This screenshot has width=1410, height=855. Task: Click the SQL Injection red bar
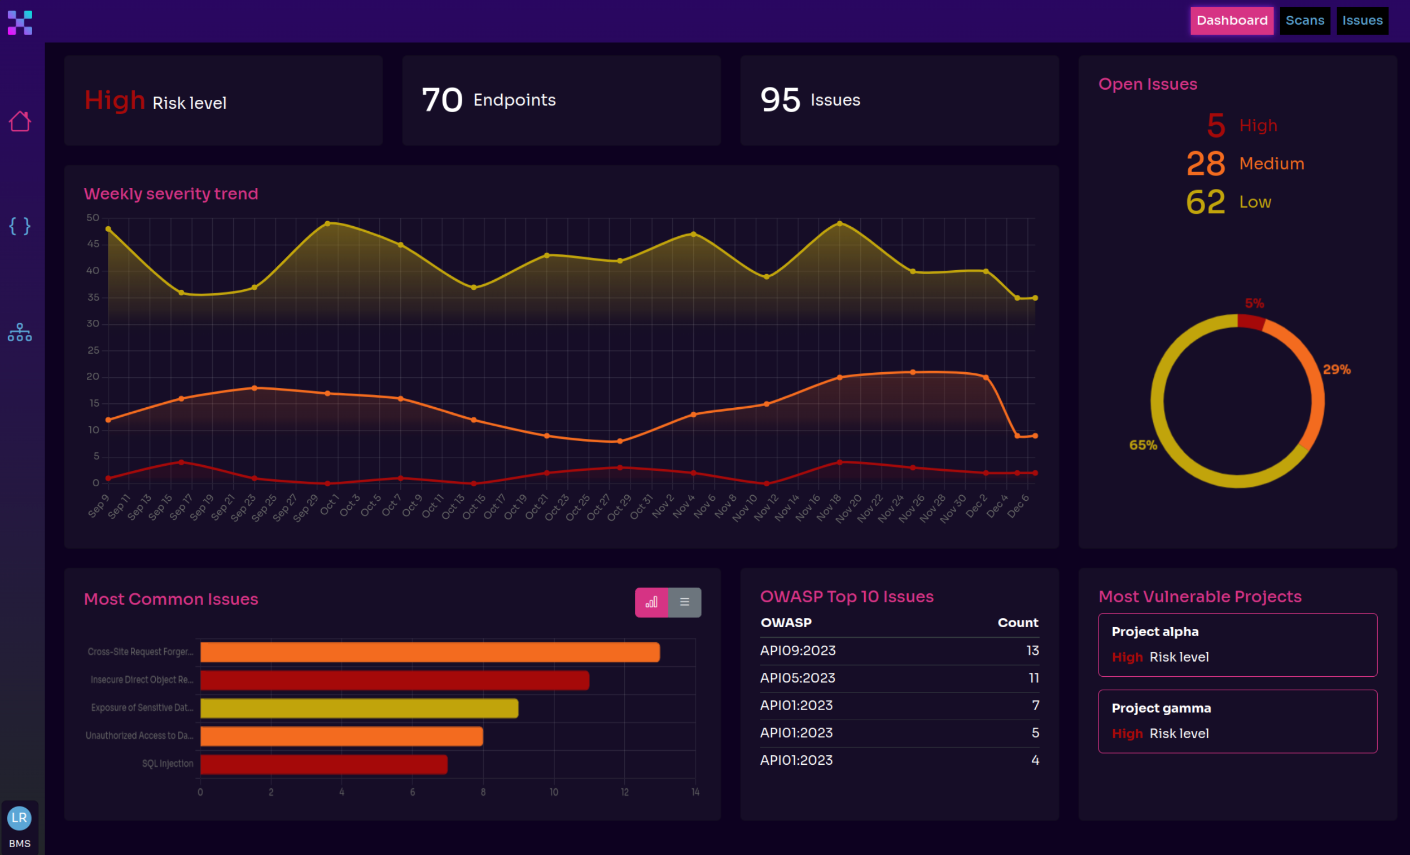[323, 764]
